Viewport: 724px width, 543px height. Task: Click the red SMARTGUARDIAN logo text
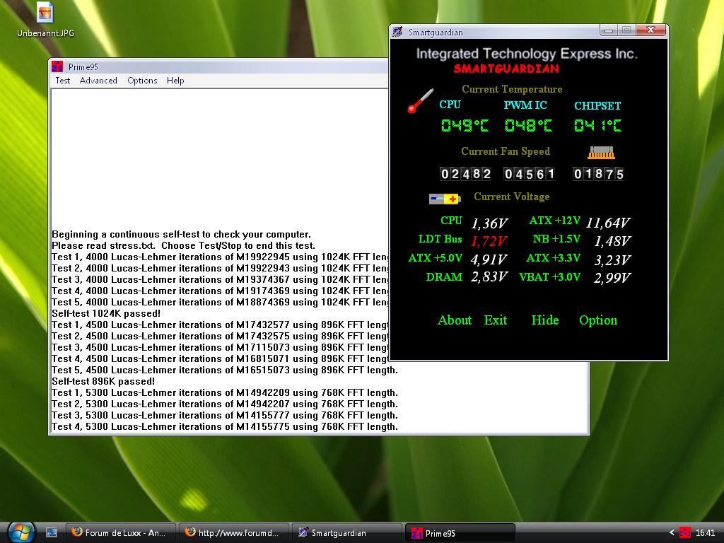[x=506, y=69]
